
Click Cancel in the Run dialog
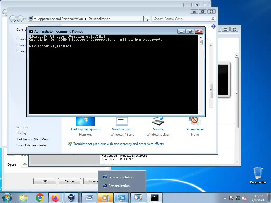click(70, 181)
